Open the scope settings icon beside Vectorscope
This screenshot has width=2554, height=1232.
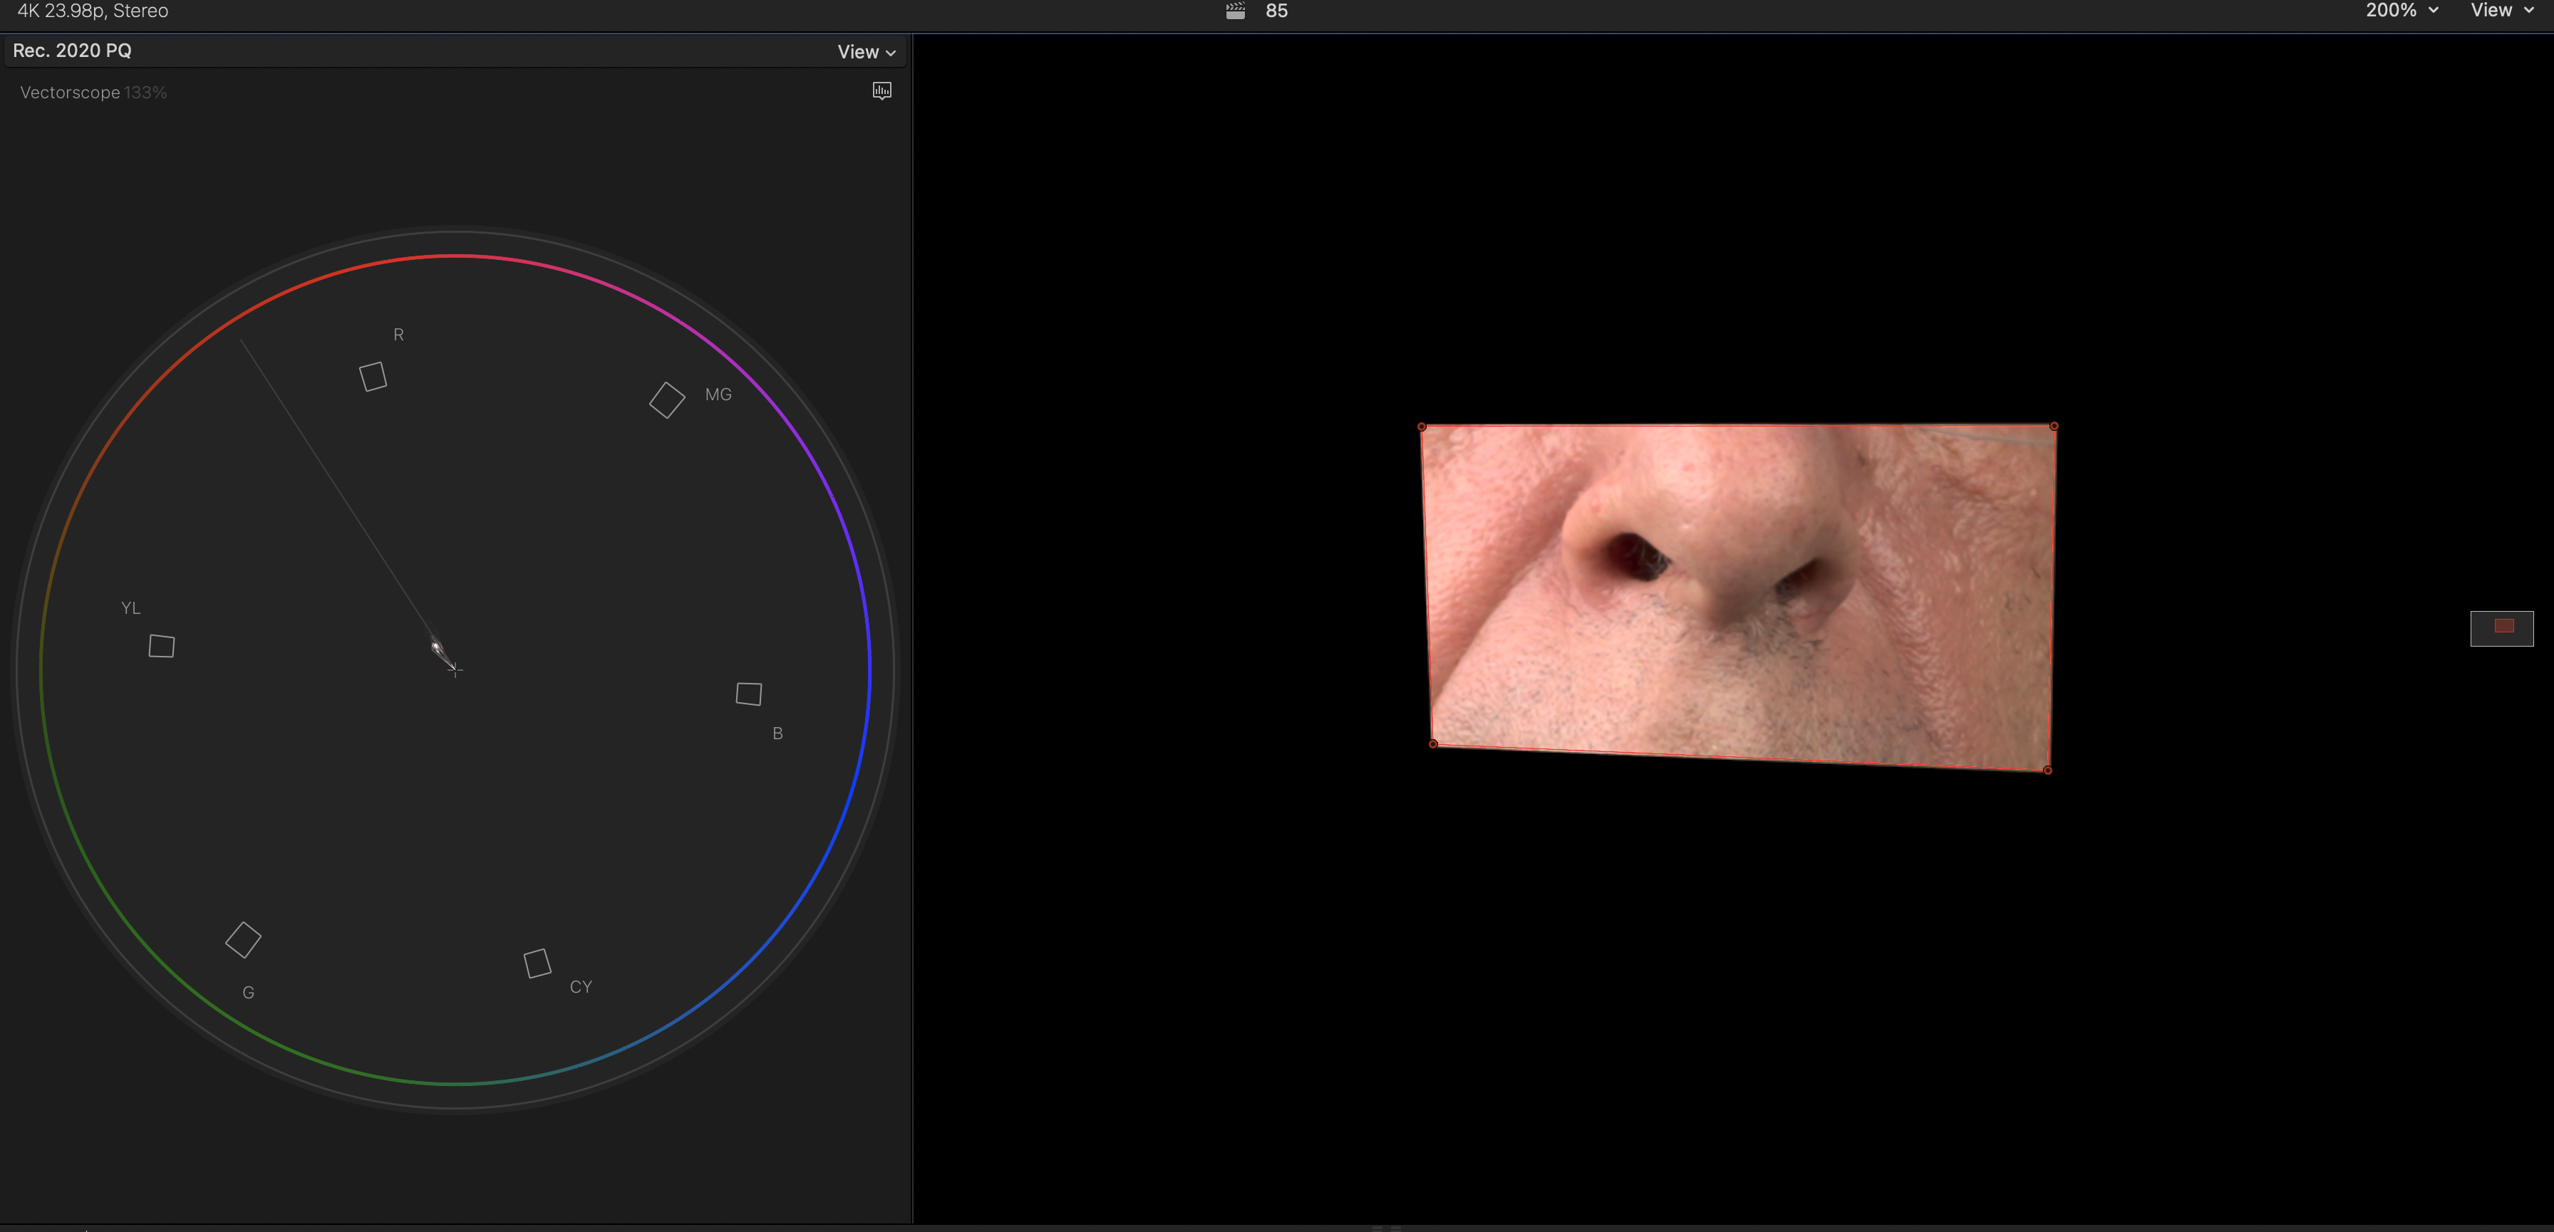pyautogui.click(x=882, y=91)
